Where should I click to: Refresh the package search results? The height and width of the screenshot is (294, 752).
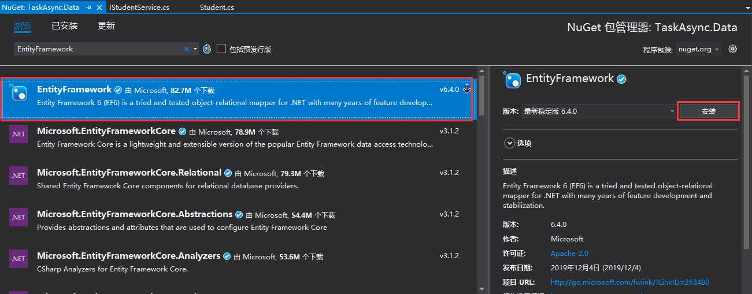click(x=207, y=49)
